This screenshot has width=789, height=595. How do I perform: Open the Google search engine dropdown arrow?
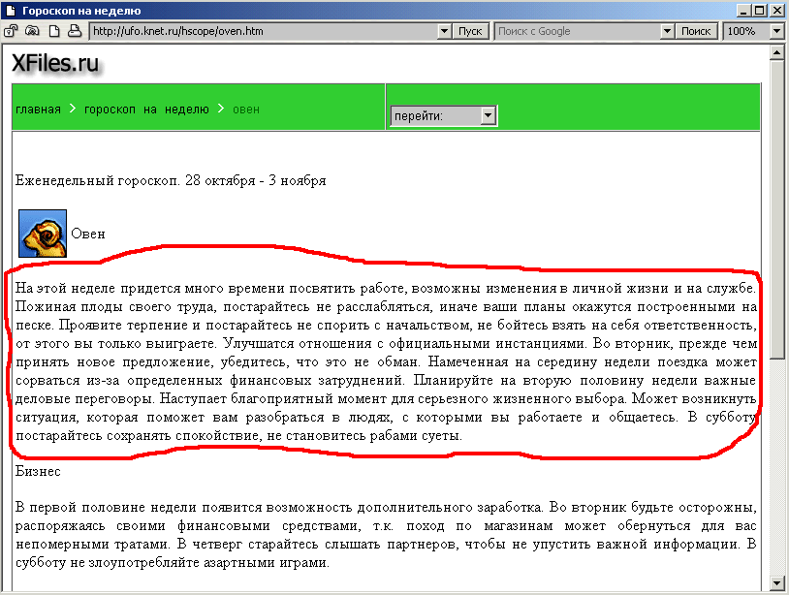pyautogui.click(x=667, y=31)
